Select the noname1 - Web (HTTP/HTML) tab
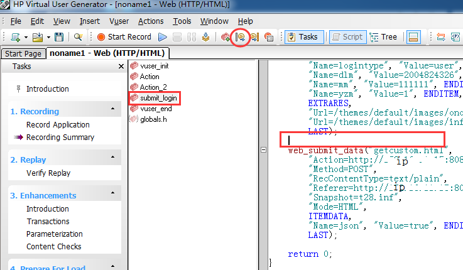Screen dimensions: 463x270 107,53
